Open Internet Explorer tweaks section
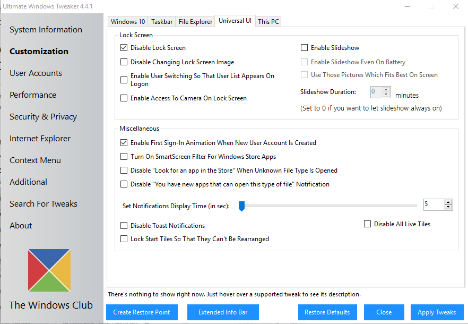The width and height of the screenshot is (468, 324). click(40, 139)
